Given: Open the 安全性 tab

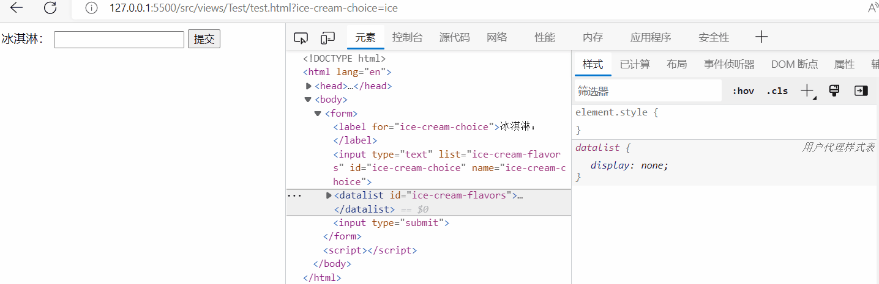Looking at the screenshot, I should (x=714, y=37).
